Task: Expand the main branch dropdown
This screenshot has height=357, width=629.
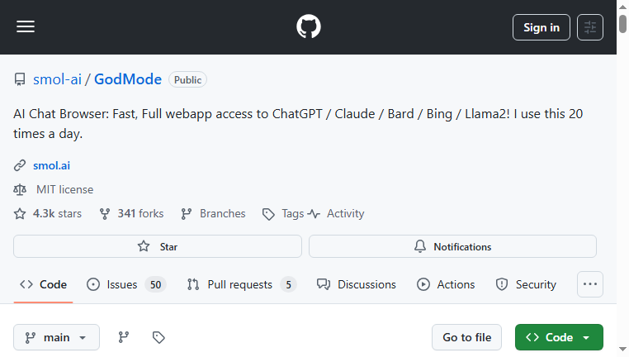Action: (56, 337)
